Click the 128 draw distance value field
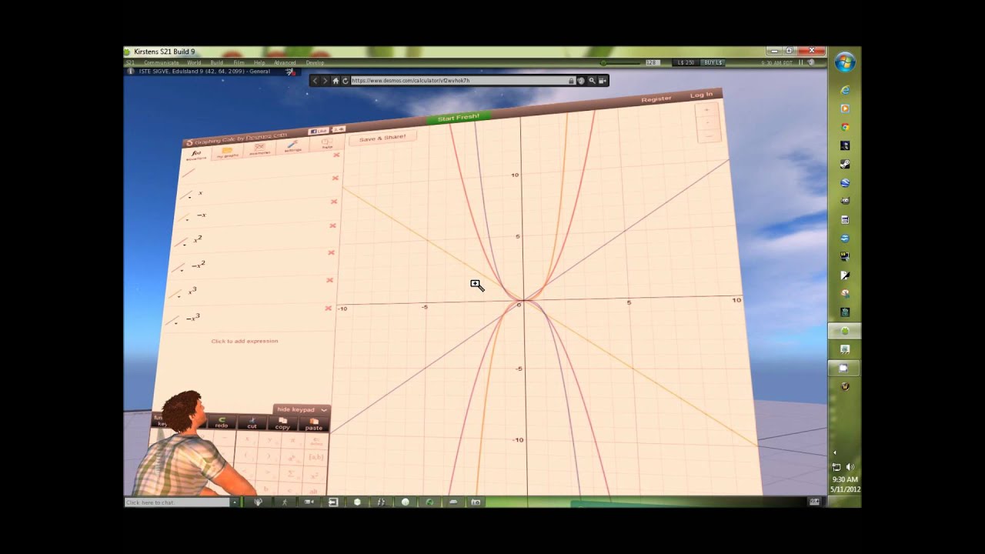Screen dimensions: 985x554 [x=652, y=62]
